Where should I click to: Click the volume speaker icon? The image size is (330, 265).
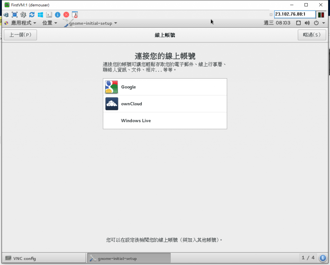tap(307, 23)
